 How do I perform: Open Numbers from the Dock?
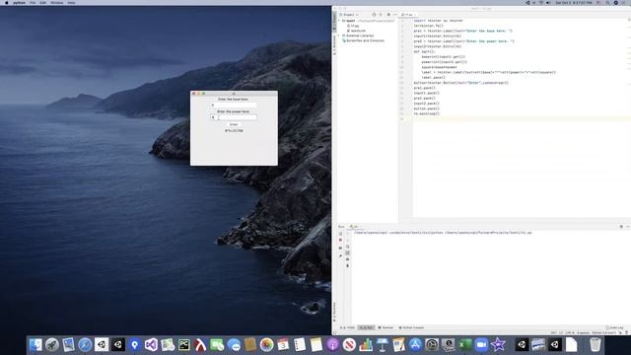click(x=366, y=345)
